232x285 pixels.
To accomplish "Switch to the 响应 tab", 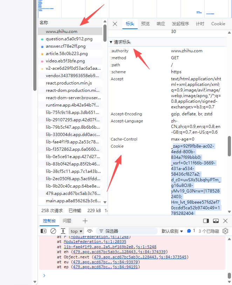I will click(x=161, y=24).
